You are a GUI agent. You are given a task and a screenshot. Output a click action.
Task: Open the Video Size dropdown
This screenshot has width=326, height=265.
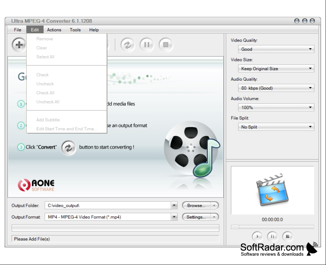276,69
